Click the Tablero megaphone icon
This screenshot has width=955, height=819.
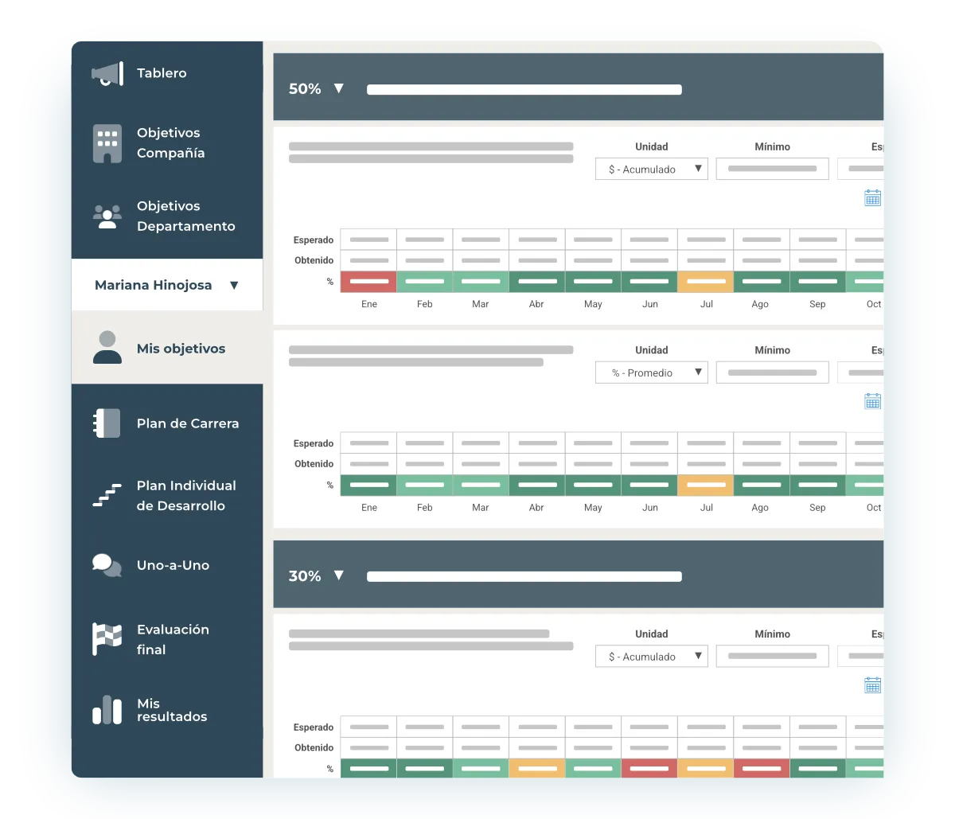pos(107,74)
